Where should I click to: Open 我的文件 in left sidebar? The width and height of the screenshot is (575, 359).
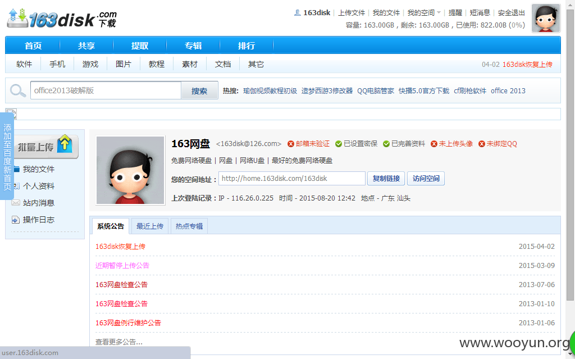[x=39, y=169]
